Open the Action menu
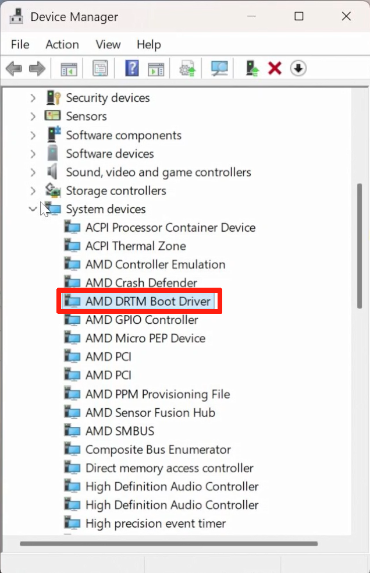370x573 pixels. (62, 45)
